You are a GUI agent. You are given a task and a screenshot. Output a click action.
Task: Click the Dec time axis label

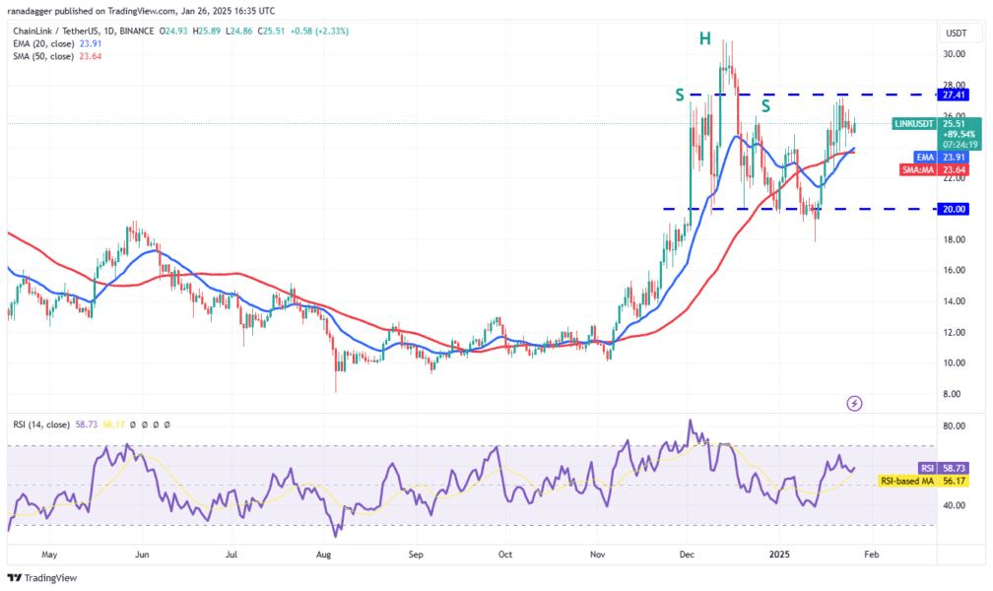click(x=688, y=555)
